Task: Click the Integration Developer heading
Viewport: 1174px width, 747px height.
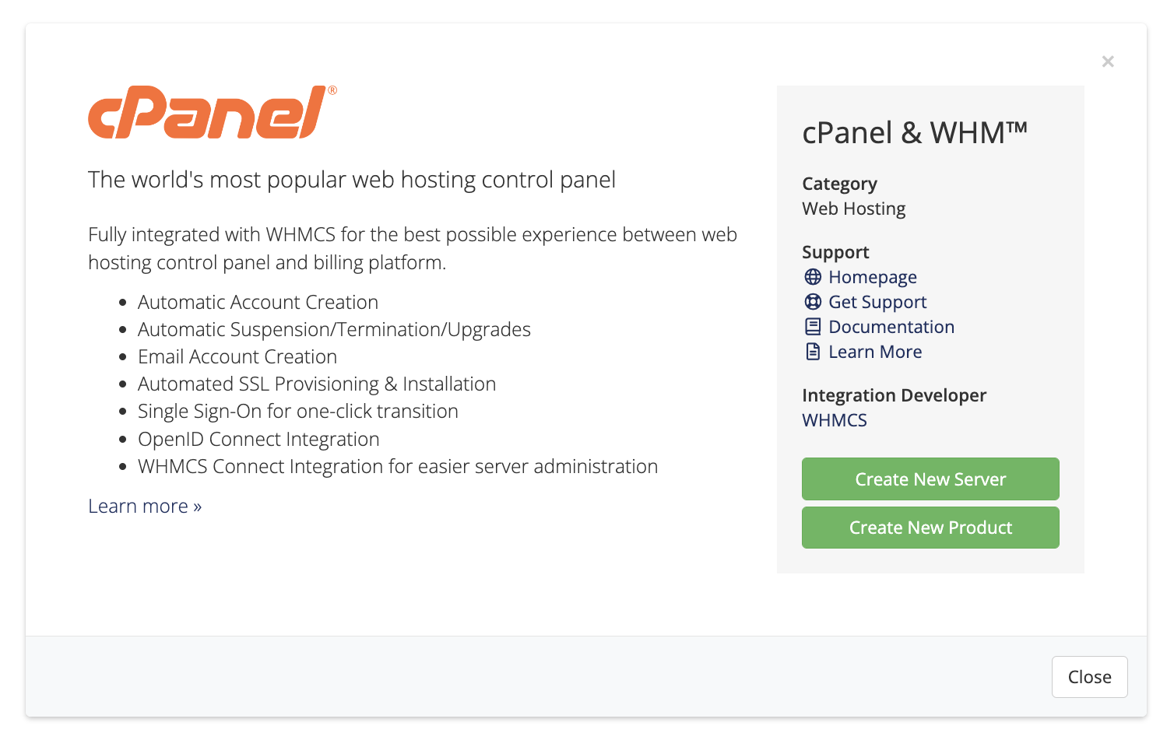Action: coord(894,395)
